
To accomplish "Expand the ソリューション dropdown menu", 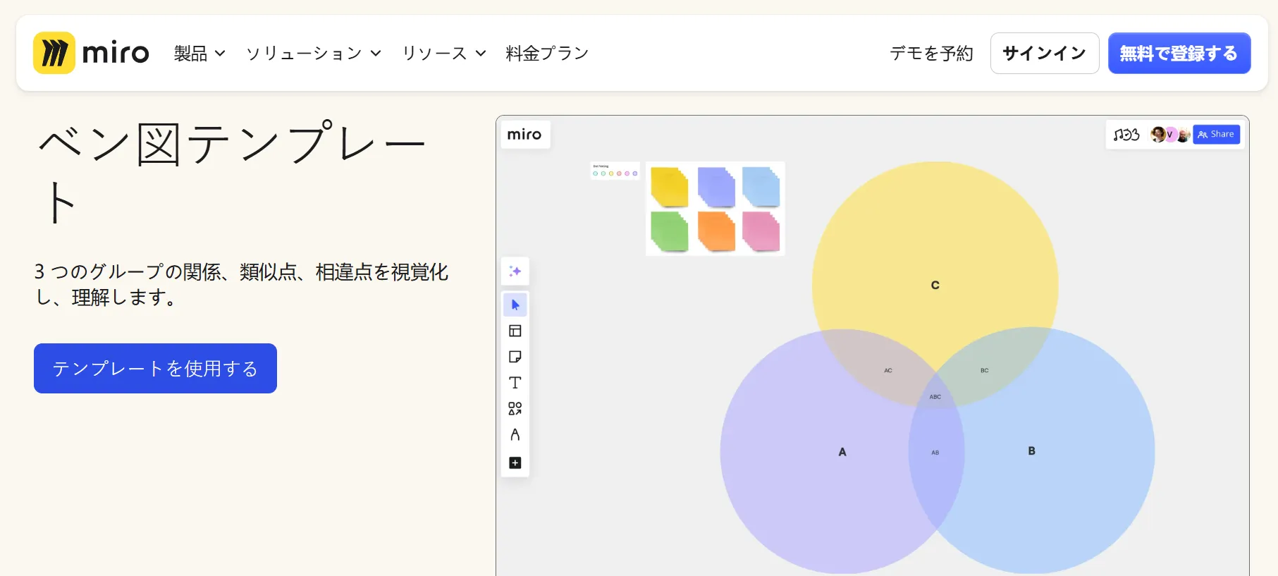I will pyautogui.click(x=313, y=54).
